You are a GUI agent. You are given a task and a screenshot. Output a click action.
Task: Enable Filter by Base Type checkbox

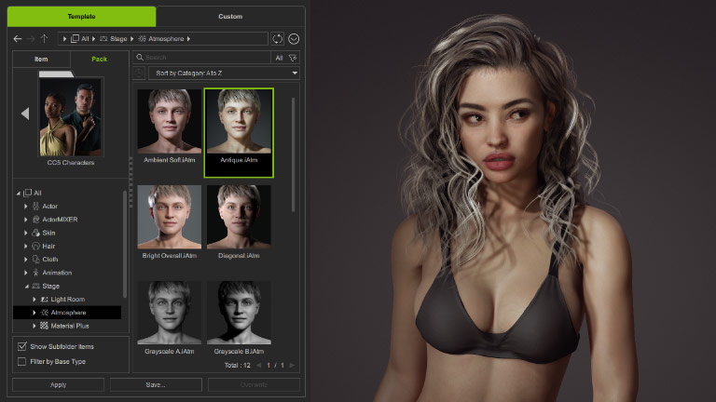pos(21,361)
